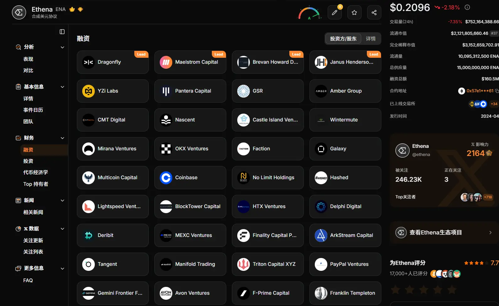Open 团队 in sidebar
The height and width of the screenshot is (306, 499).
click(x=28, y=121)
